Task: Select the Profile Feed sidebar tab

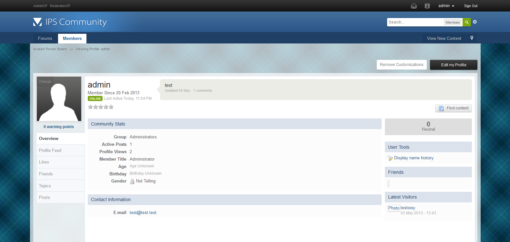Action: point(50,150)
